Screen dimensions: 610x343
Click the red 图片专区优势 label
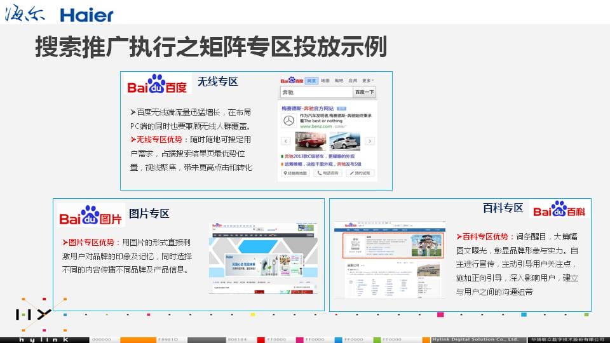tap(91, 242)
